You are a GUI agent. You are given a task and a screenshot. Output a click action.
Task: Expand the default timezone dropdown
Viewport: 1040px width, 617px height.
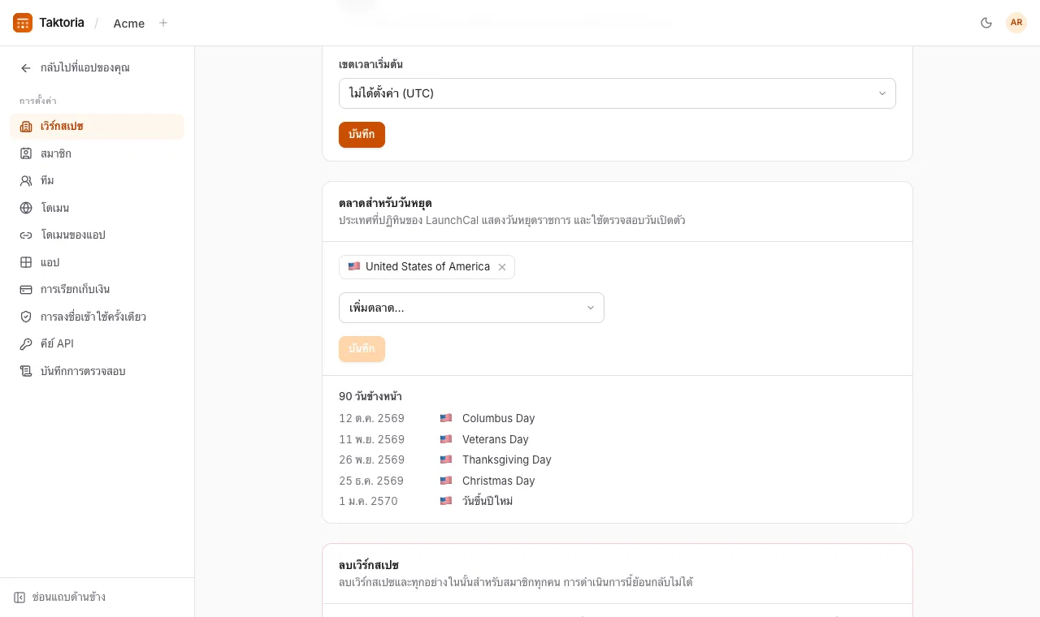[x=617, y=93]
